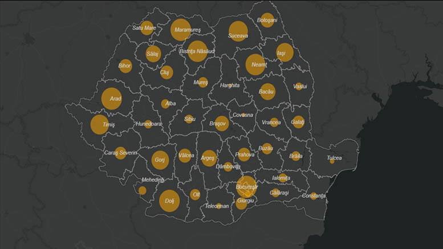This screenshot has height=249, width=443.
Task: Select the Constanța county marker
Action: click(x=314, y=196)
